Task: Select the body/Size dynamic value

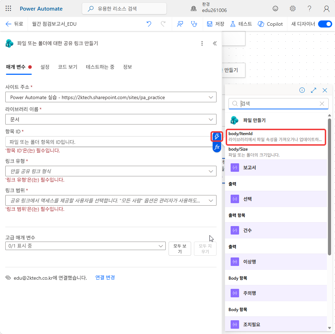Action: tap(276, 152)
